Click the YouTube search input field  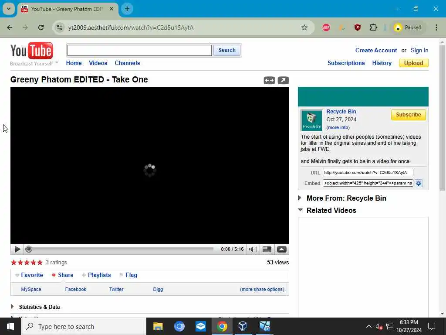tap(139, 51)
